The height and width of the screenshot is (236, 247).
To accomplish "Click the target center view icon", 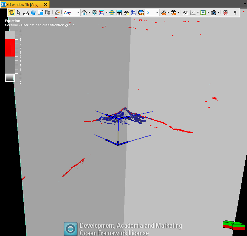I will (x=112, y=13).
